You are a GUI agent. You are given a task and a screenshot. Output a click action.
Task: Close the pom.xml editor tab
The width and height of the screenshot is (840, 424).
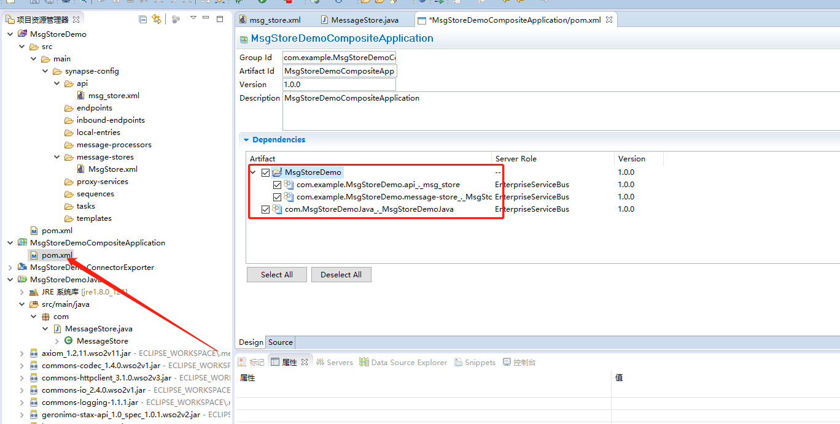click(x=609, y=20)
